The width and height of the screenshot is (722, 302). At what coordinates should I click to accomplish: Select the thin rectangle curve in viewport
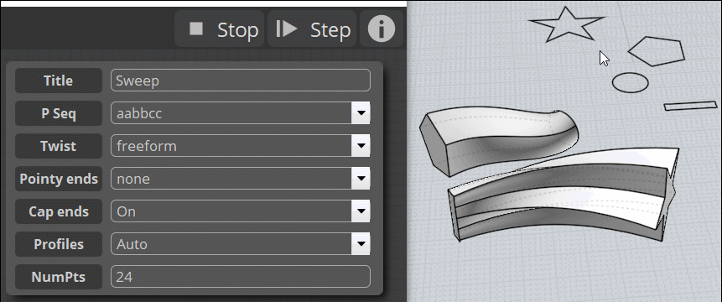[x=690, y=106]
